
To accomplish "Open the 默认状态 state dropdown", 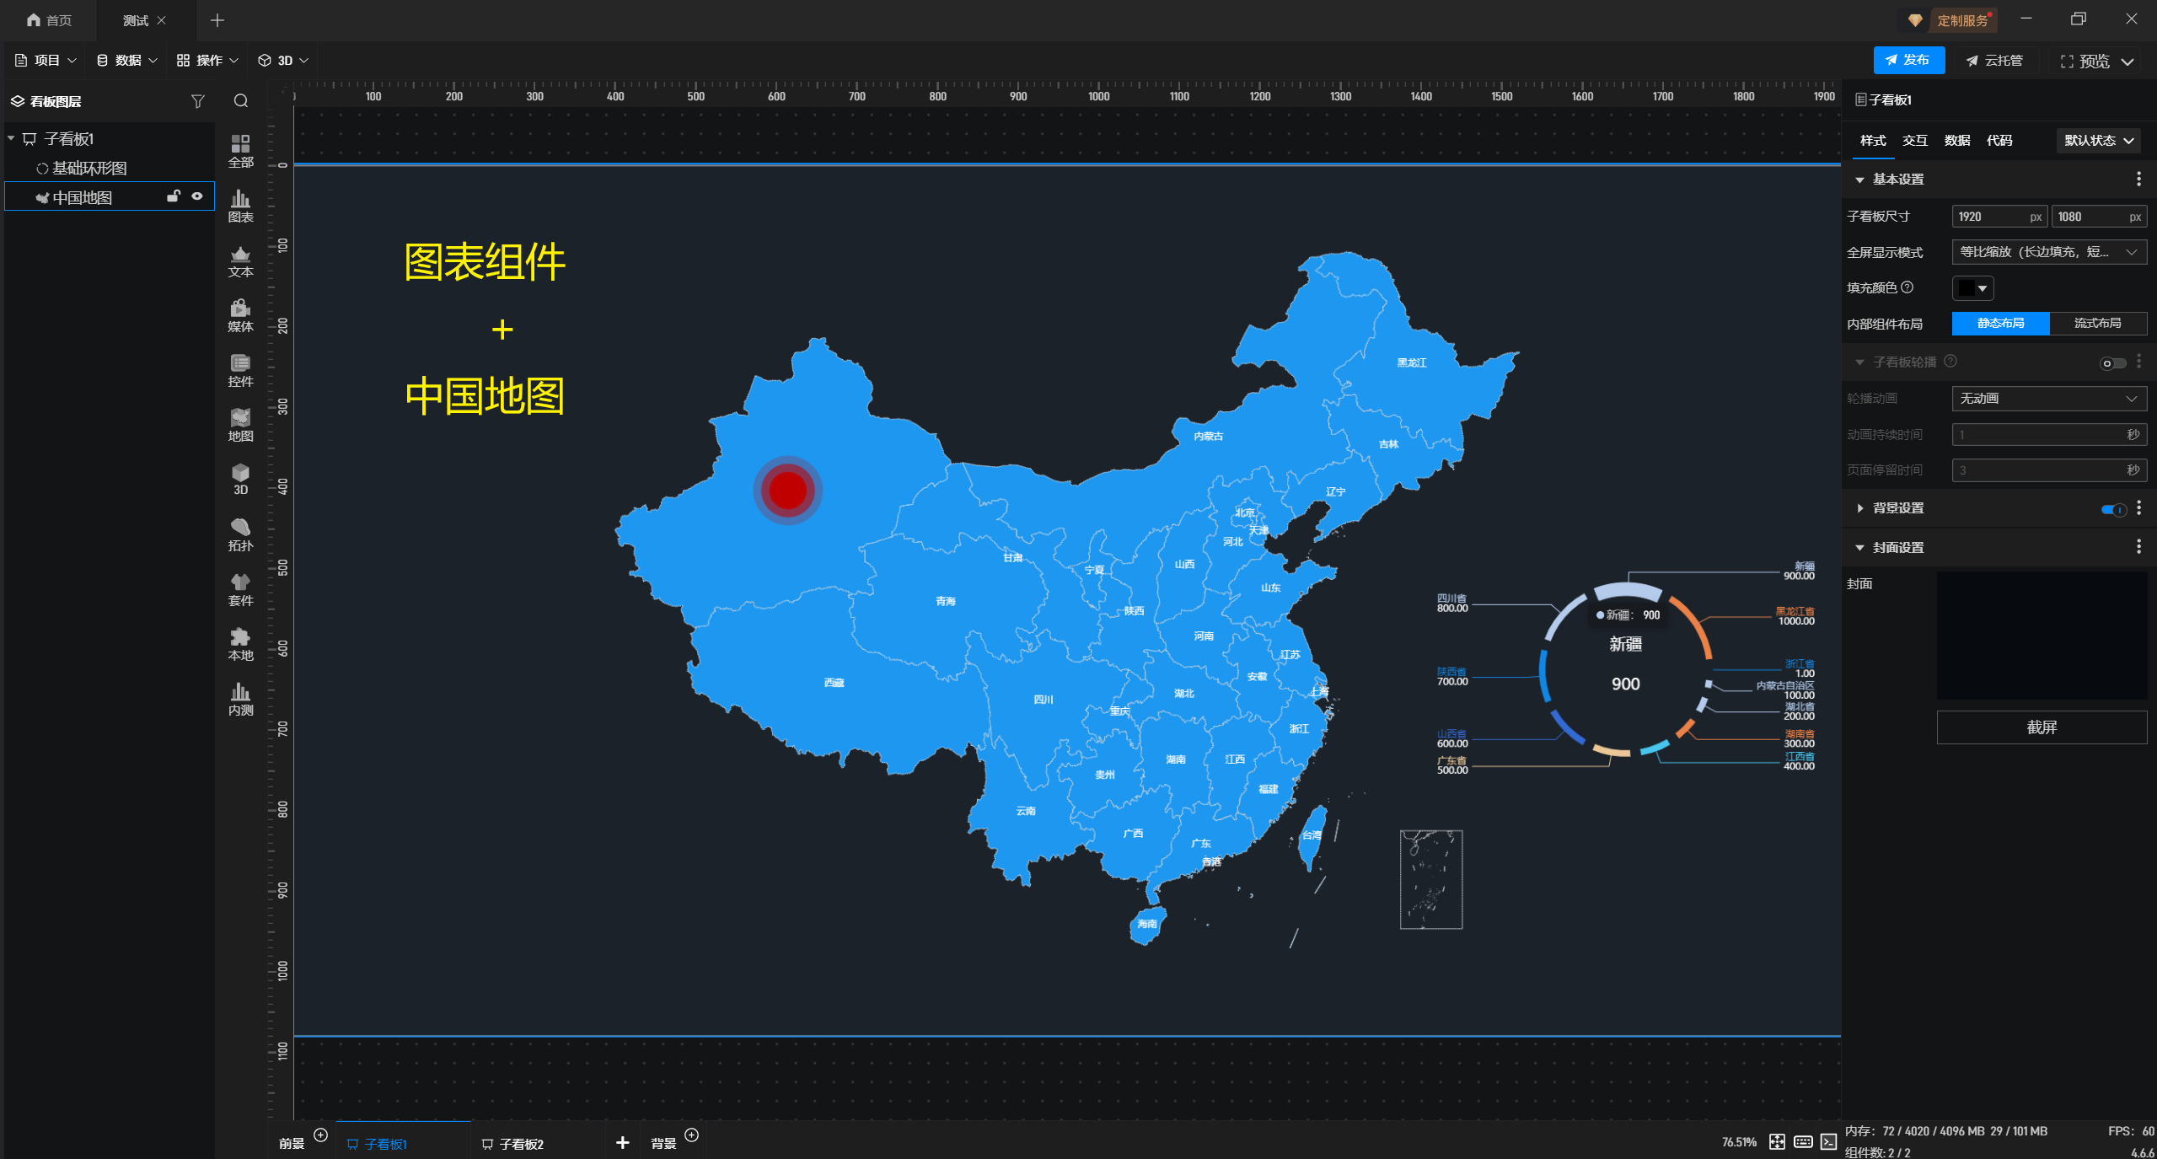I will [x=2097, y=141].
